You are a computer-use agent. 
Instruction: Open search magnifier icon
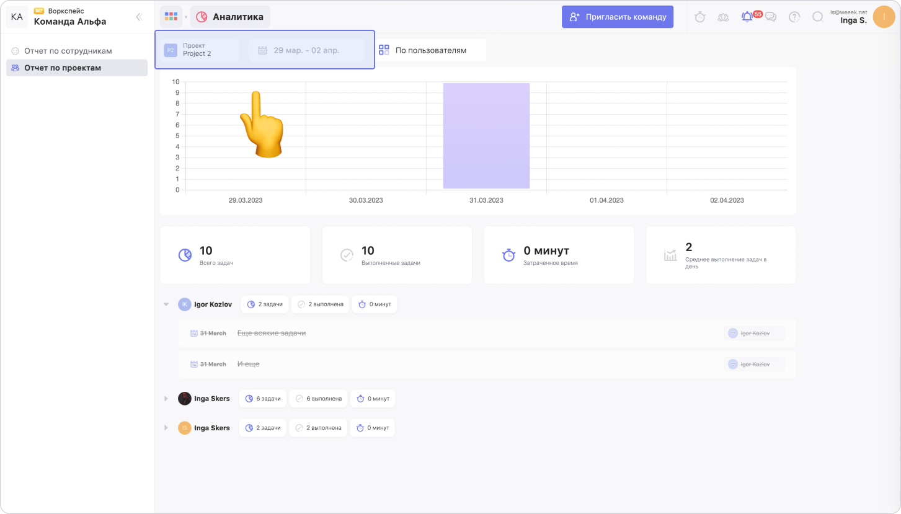coord(818,17)
